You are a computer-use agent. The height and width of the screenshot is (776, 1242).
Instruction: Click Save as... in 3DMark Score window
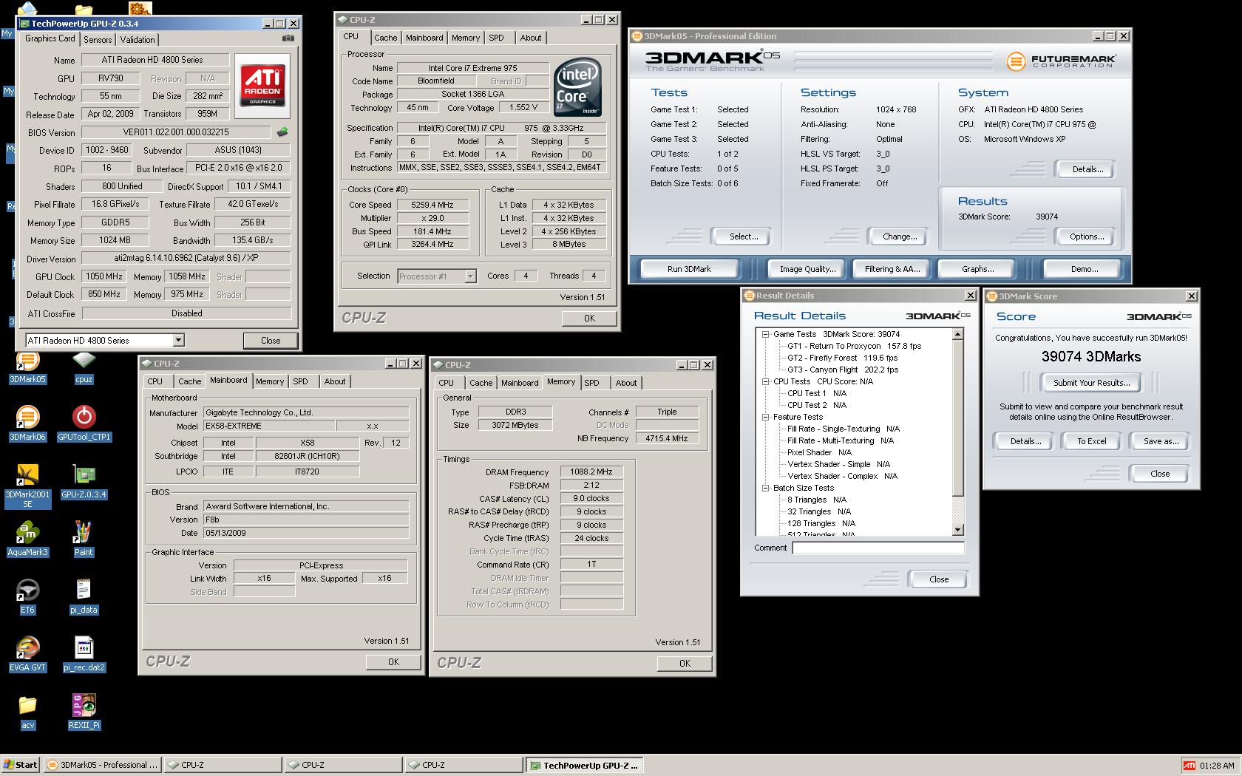[x=1161, y=441]
